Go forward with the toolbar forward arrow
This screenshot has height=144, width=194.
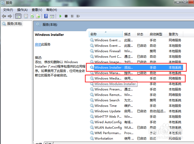coord(10,16)
